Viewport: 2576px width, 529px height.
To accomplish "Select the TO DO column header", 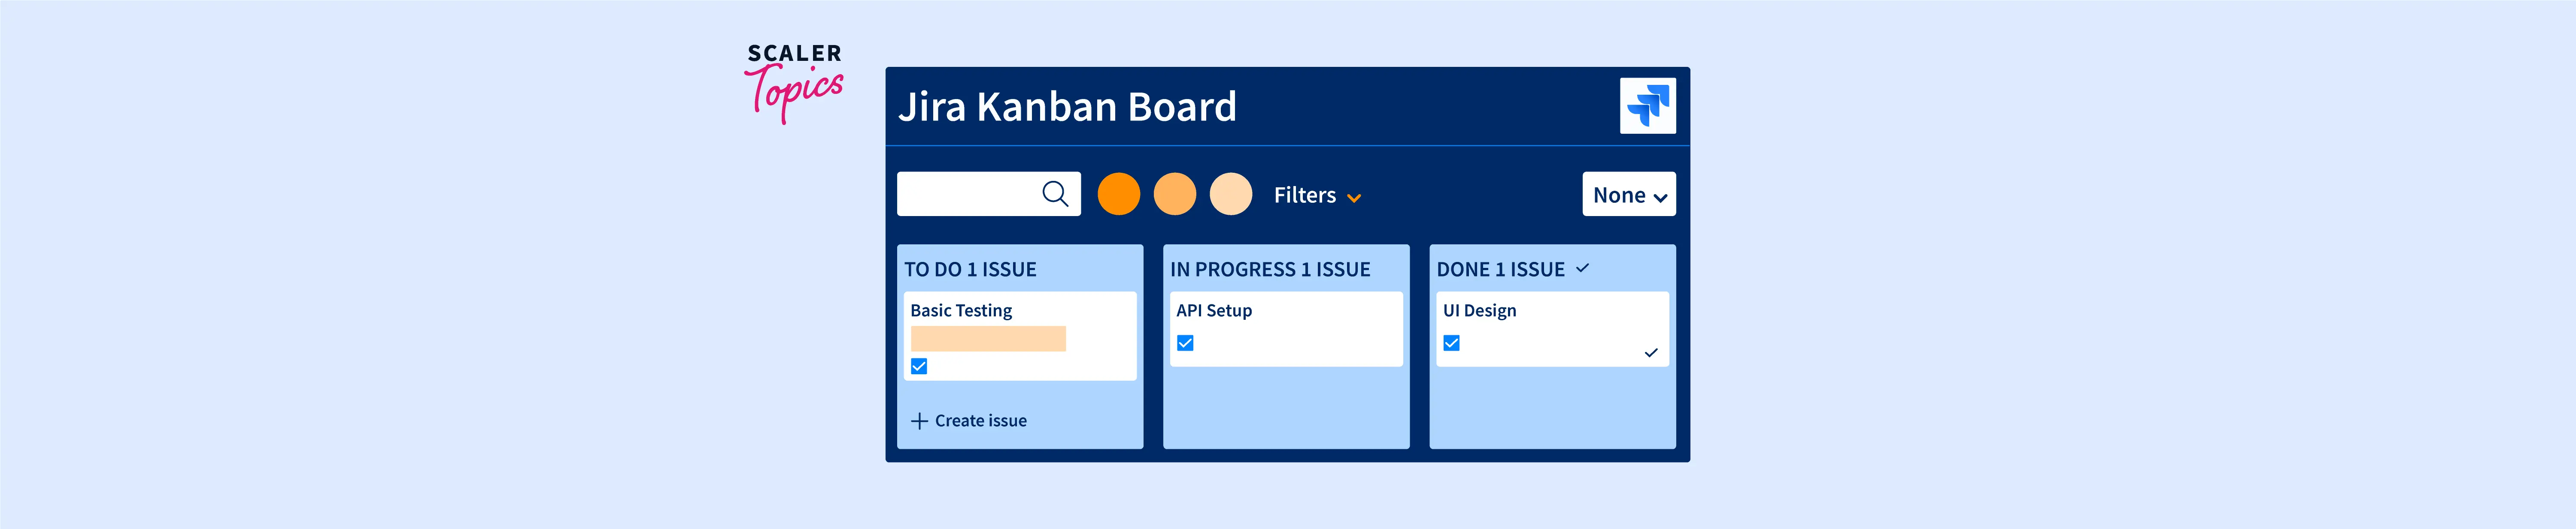I will click(x=970, y=270).
